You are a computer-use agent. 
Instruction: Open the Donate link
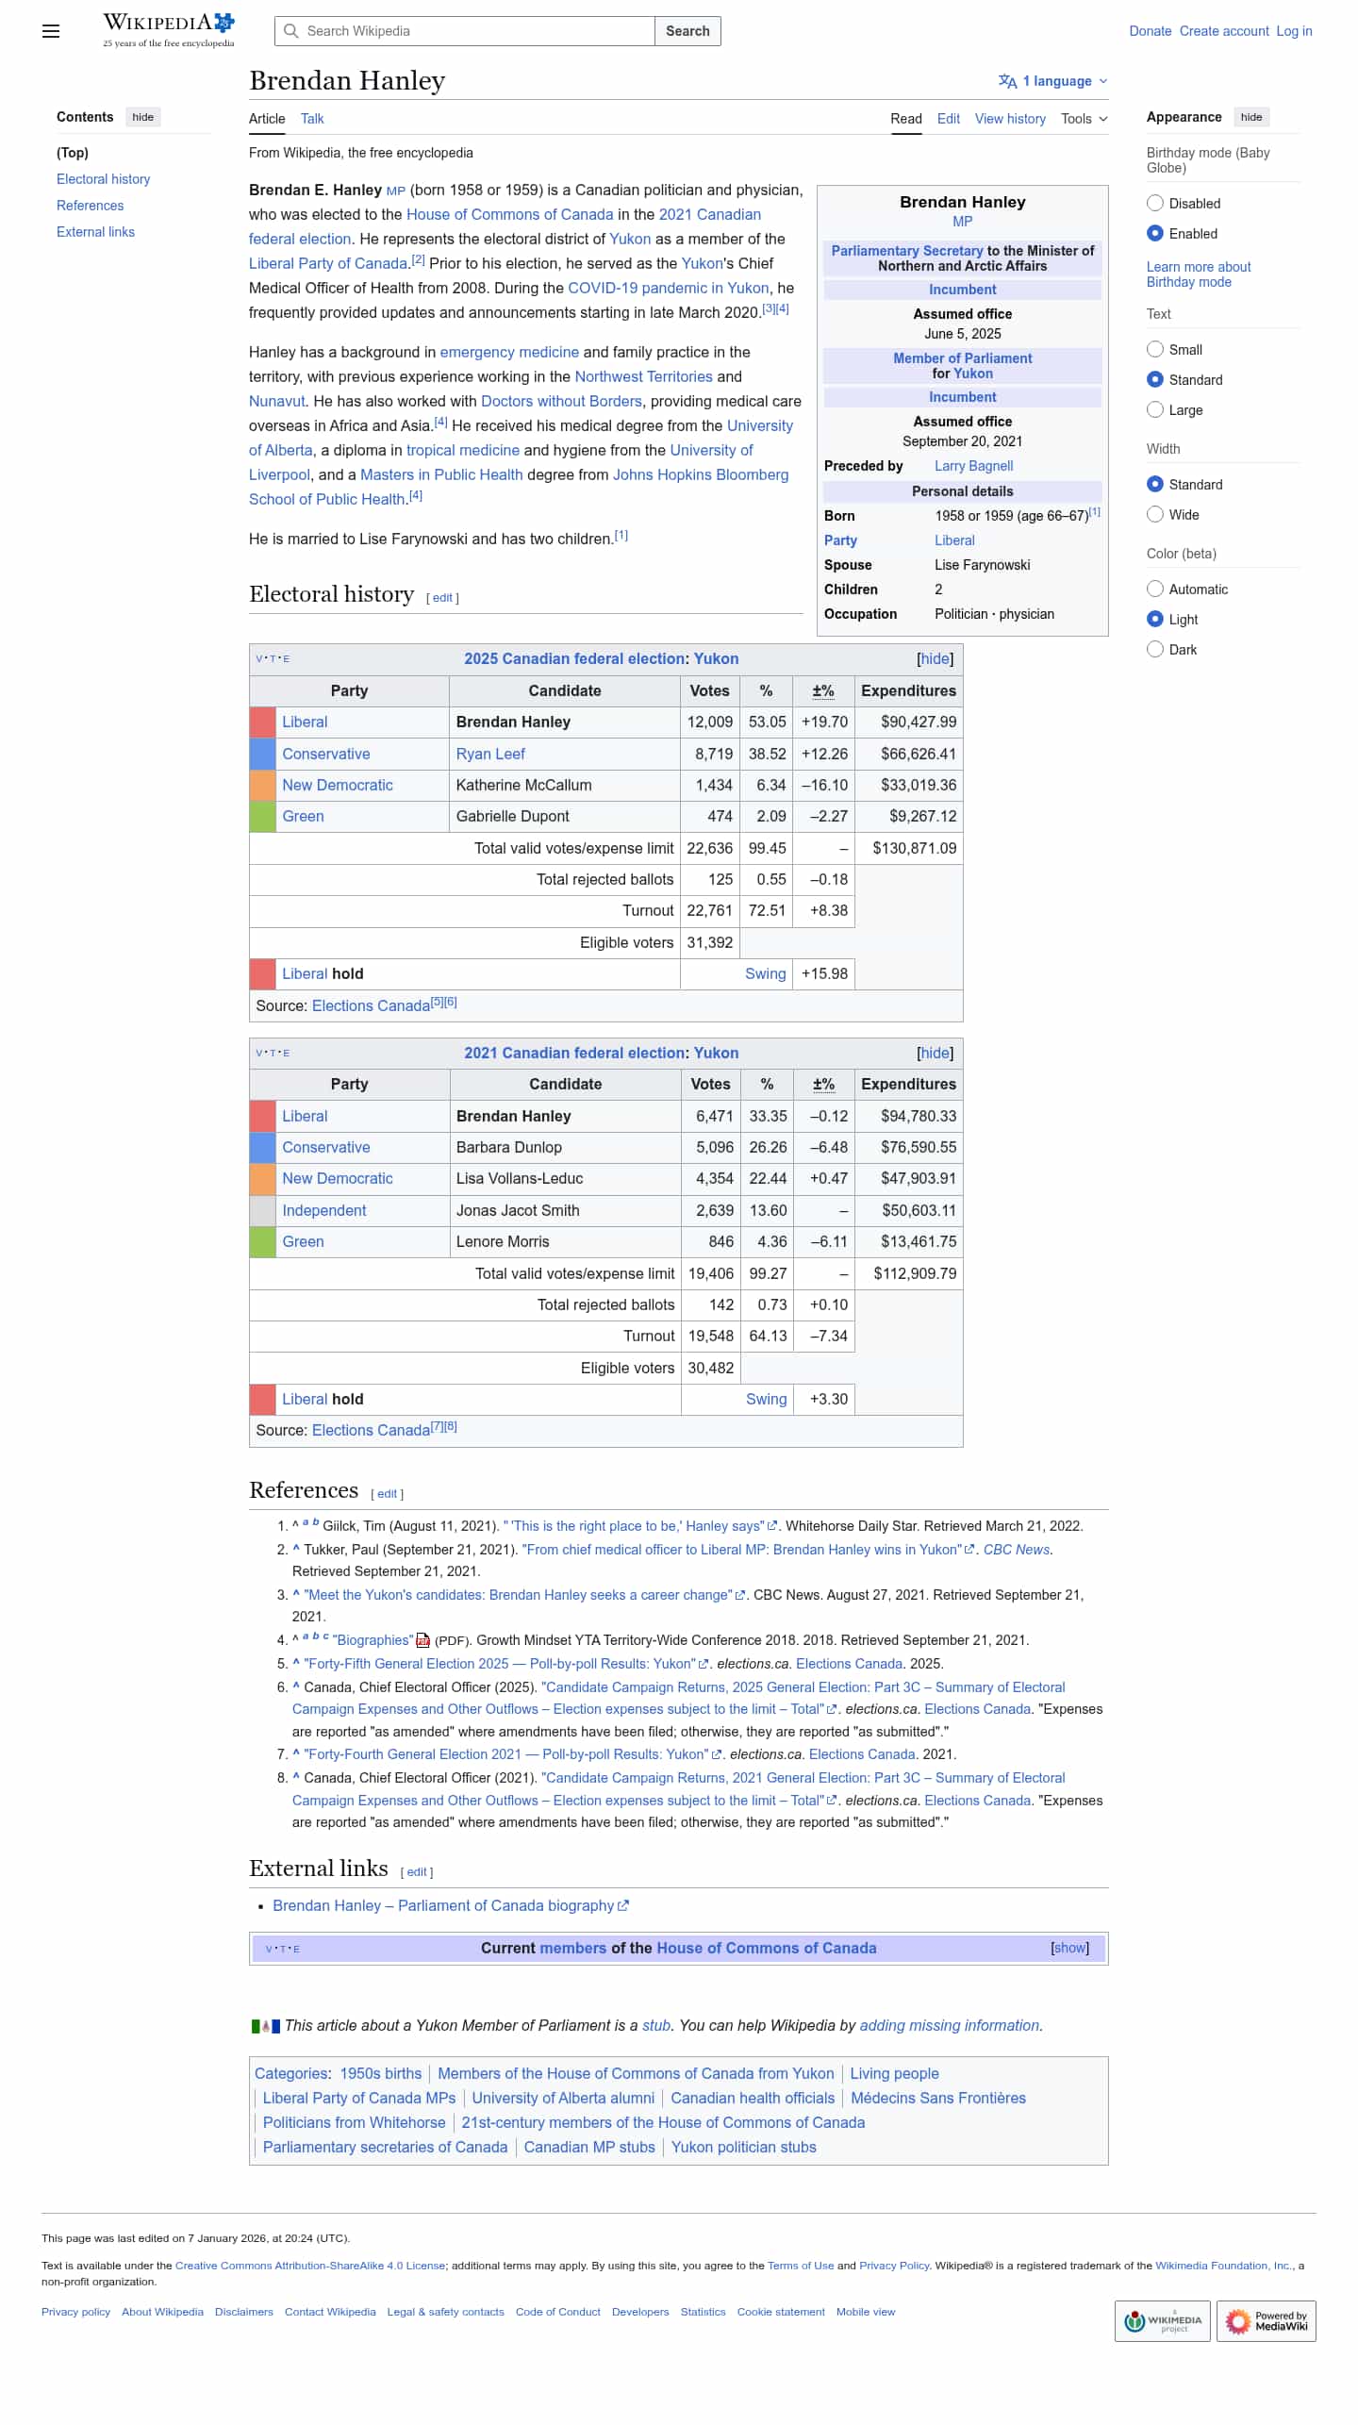(1151, 31)
